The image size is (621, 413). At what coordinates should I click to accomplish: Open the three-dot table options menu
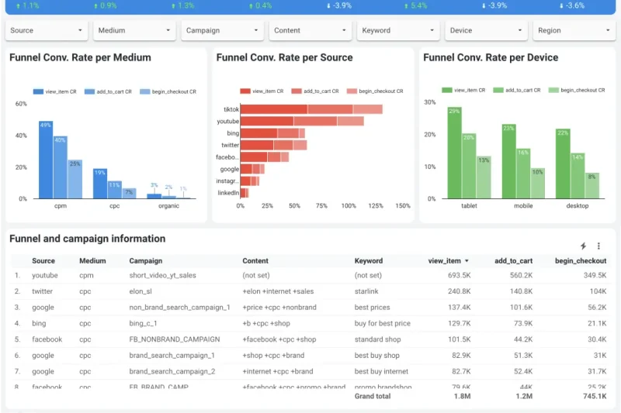coord(598,246)
